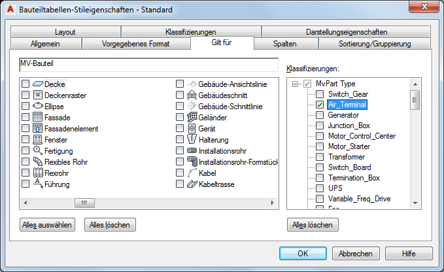The width and height of the screenshot is (444, 272).
Task: Click the Geländer railing icon
Action: 192,117
